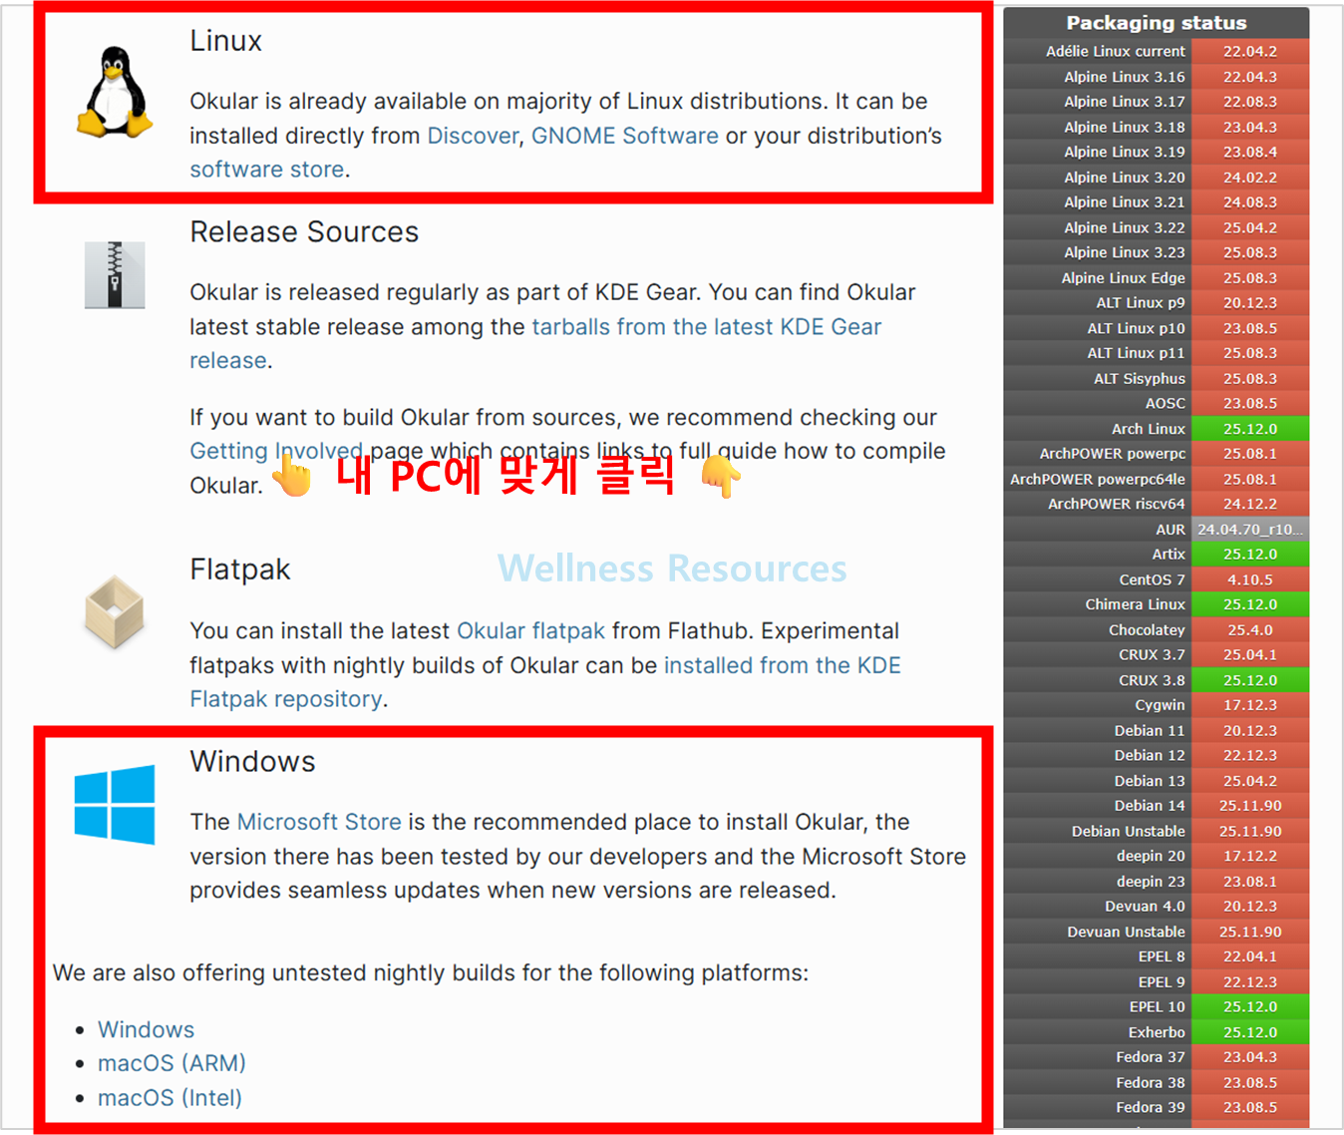The image size is (1344, 1135).
Task: Click version 22.04.1 for EPEL 8
Action: (1250, 956)
